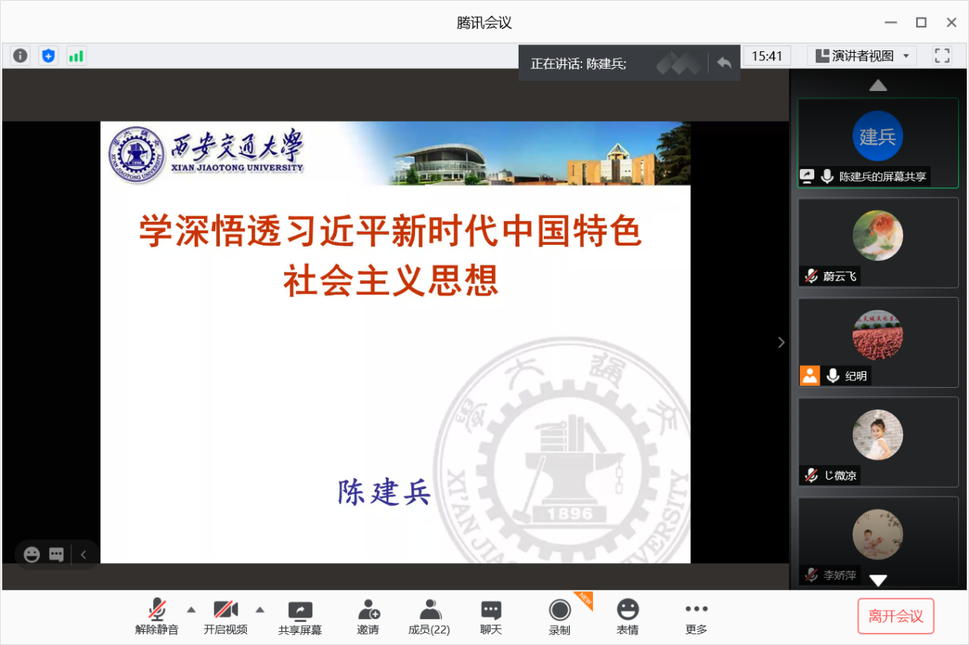Expand video options arrow beside camera
The width and height of the screenshot is (969, 645).
[x=260, y=610]
